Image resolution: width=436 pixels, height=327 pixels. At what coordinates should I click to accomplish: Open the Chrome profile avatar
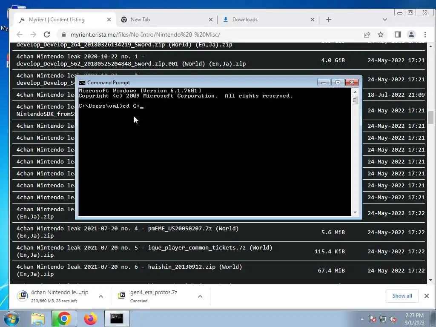[x=411, y=34]
